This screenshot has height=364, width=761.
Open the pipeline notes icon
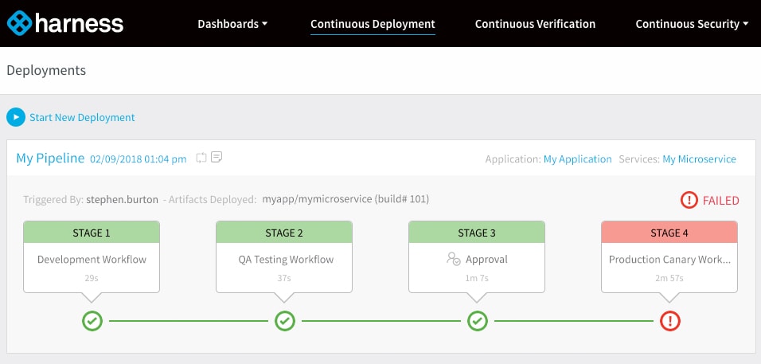pos(217,157)
